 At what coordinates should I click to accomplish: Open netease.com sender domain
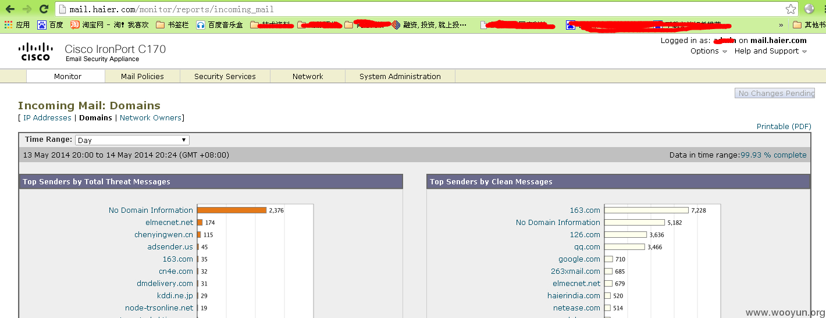click(x=576, y=308)
